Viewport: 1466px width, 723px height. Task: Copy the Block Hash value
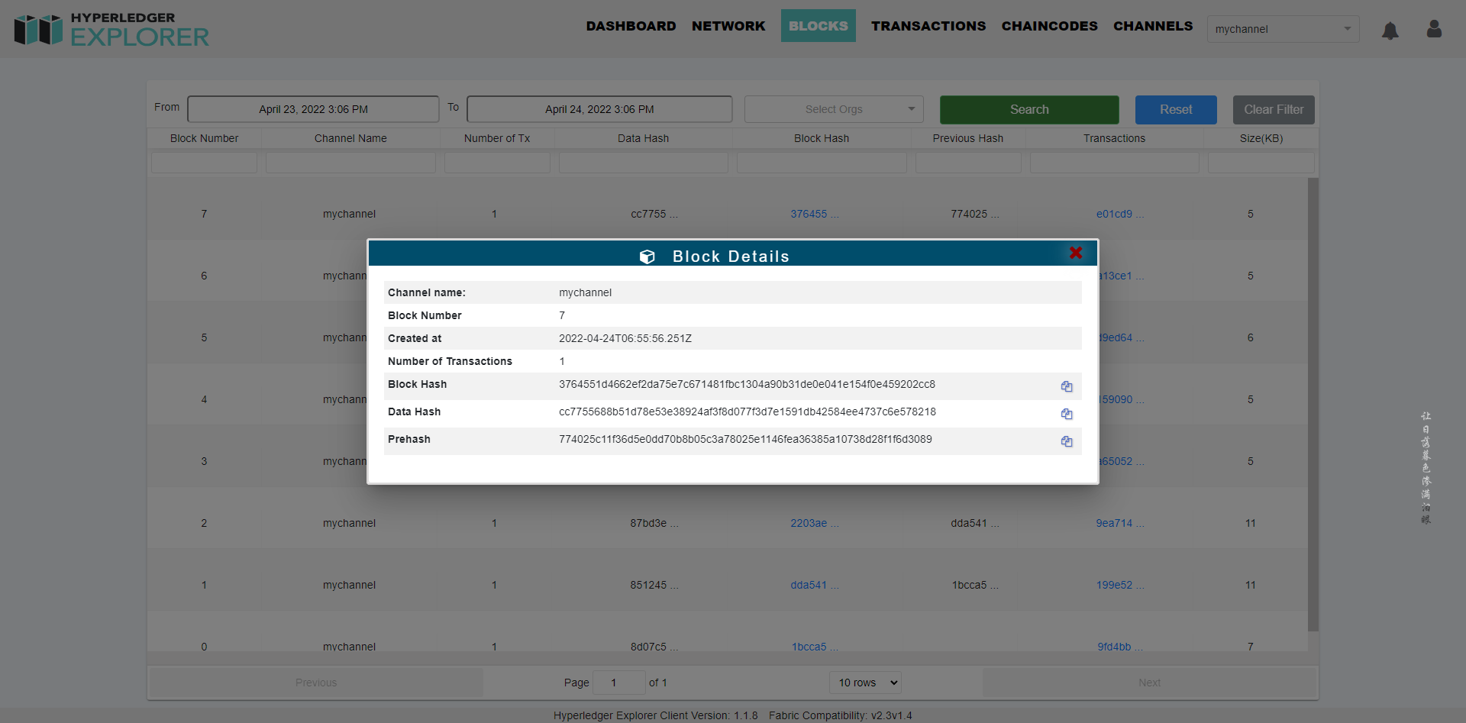(x=1067, y=386)
